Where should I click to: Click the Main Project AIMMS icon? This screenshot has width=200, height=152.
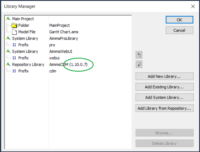coord(8,19)
